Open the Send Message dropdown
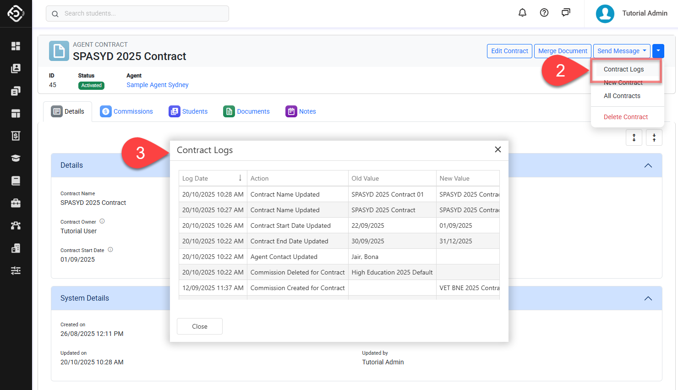Image resolution: width=678 pixels, height=390 pixels. pyautogui.click(x=621, y=51)
